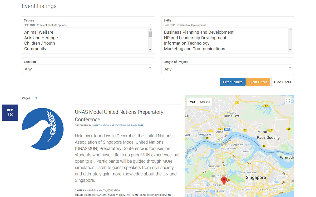Select Arts and Heritage cause
The width and height of the screenshot is (316, 197).
41,38
